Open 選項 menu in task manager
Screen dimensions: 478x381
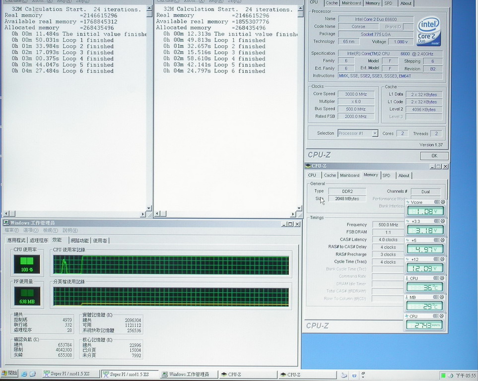pos(31,230)
